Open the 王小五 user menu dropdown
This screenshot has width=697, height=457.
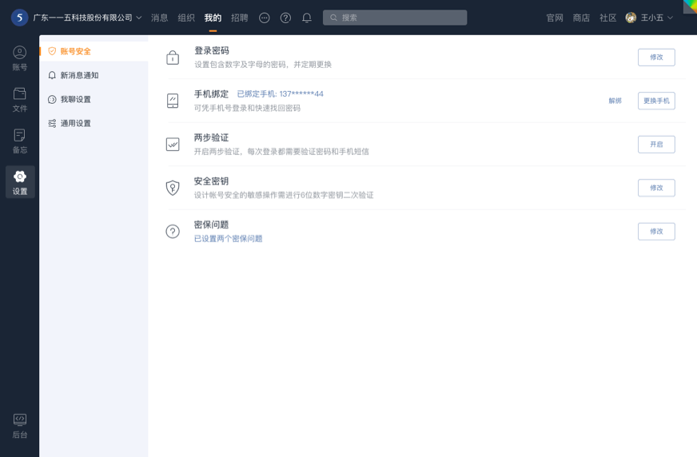pos(650,18)
